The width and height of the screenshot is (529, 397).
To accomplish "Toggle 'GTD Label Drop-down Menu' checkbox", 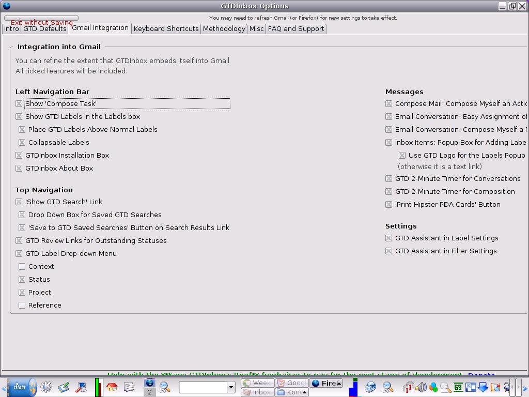I will click(19, 253).
